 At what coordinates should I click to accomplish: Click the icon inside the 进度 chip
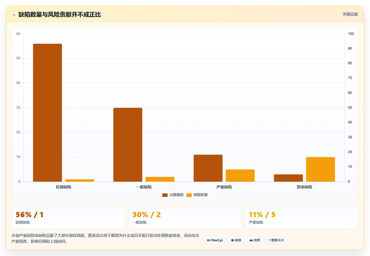(251, 240)
